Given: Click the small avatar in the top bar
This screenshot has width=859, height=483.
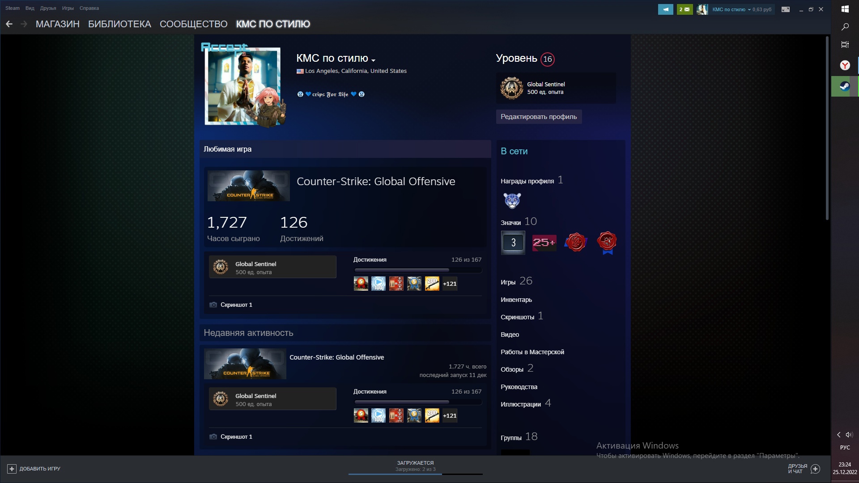Looking at the screenshot, I should [702, 9].
